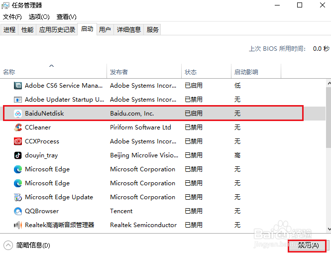
Task: Open the 文件(F) menu
Action: coord(12,17)
